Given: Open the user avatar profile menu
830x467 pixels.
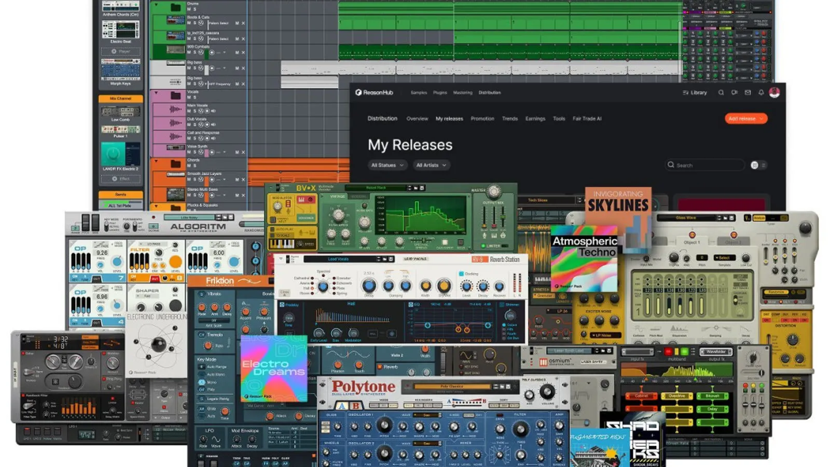Looking at the screenshot, I should 774,92.
